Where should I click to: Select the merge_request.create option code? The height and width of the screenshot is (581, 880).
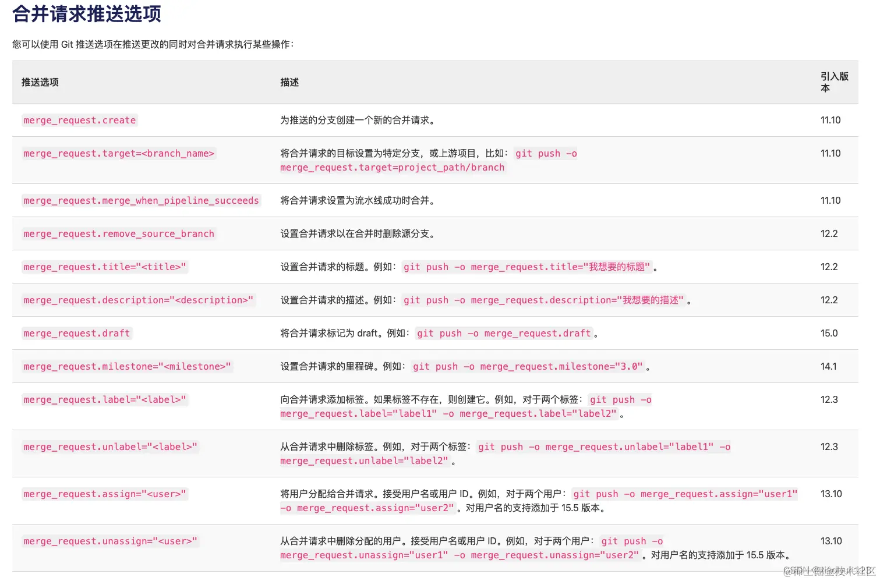[x=80, y=120]
